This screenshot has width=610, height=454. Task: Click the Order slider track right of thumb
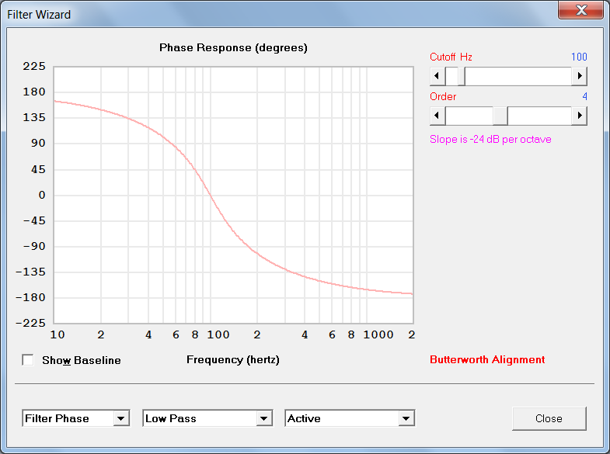coord(540,116)
